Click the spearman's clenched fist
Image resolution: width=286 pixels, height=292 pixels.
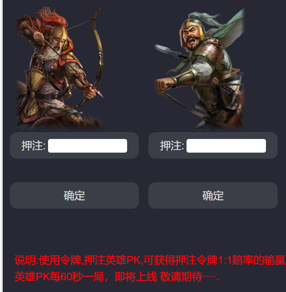point(162,85)
